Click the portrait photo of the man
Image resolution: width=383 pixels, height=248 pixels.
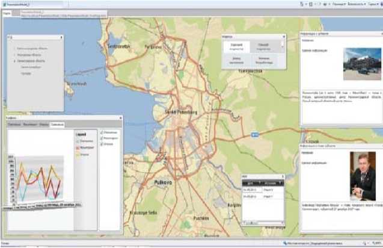tap(363, 175)
